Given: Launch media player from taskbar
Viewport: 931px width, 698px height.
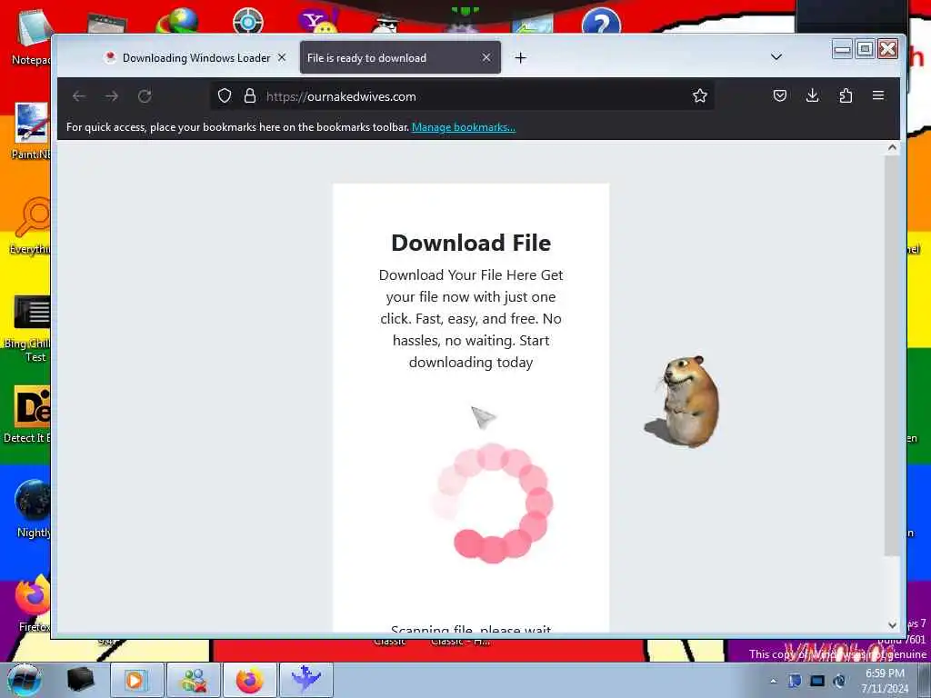Looking at the screenshot, I should pyautogui.click(x=136, y=680).
